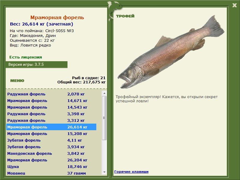Click the green lizard logo icon
Screen dimensions: 240x180
pyautogui.click(x=114, y=6)
